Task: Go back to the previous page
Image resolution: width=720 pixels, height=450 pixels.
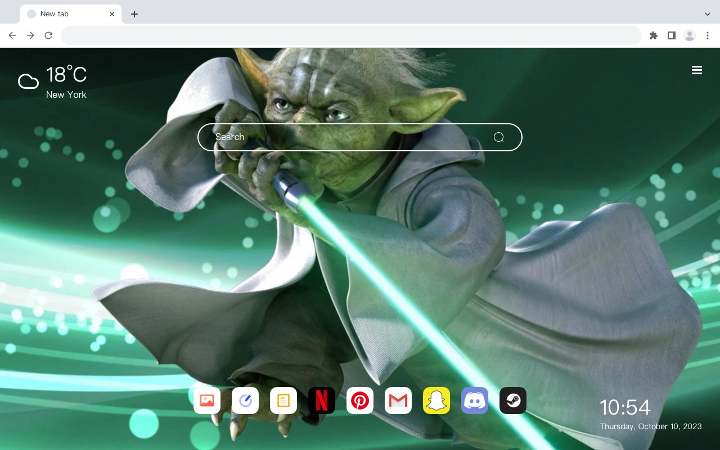Action: point(12,35)
